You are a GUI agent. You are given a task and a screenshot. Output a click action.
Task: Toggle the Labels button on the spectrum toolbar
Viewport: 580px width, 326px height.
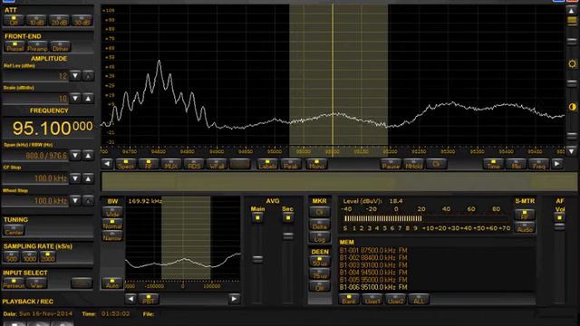tap(267, 164)
